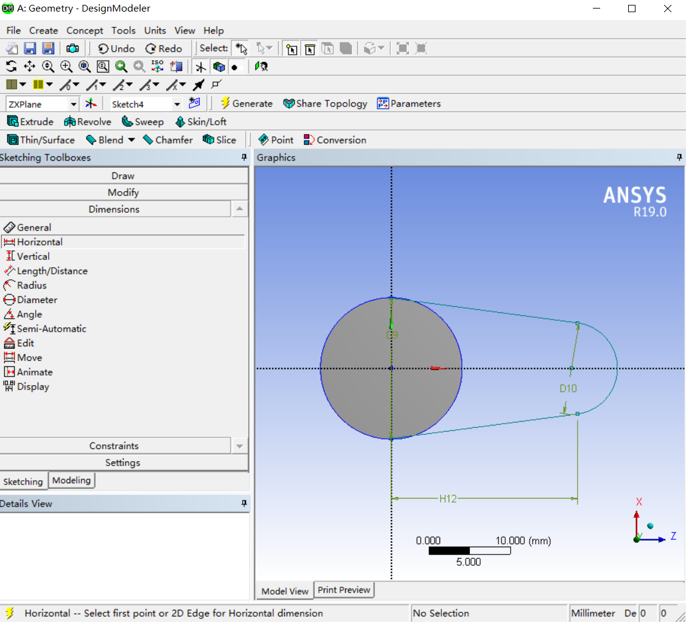Screen dimensions: 686x622
Task: Open the File menu
Action: 13,30
